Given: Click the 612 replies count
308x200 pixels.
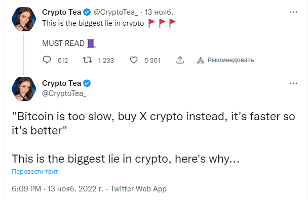Looking at the screenshot, I should click(x=63, y=60).
